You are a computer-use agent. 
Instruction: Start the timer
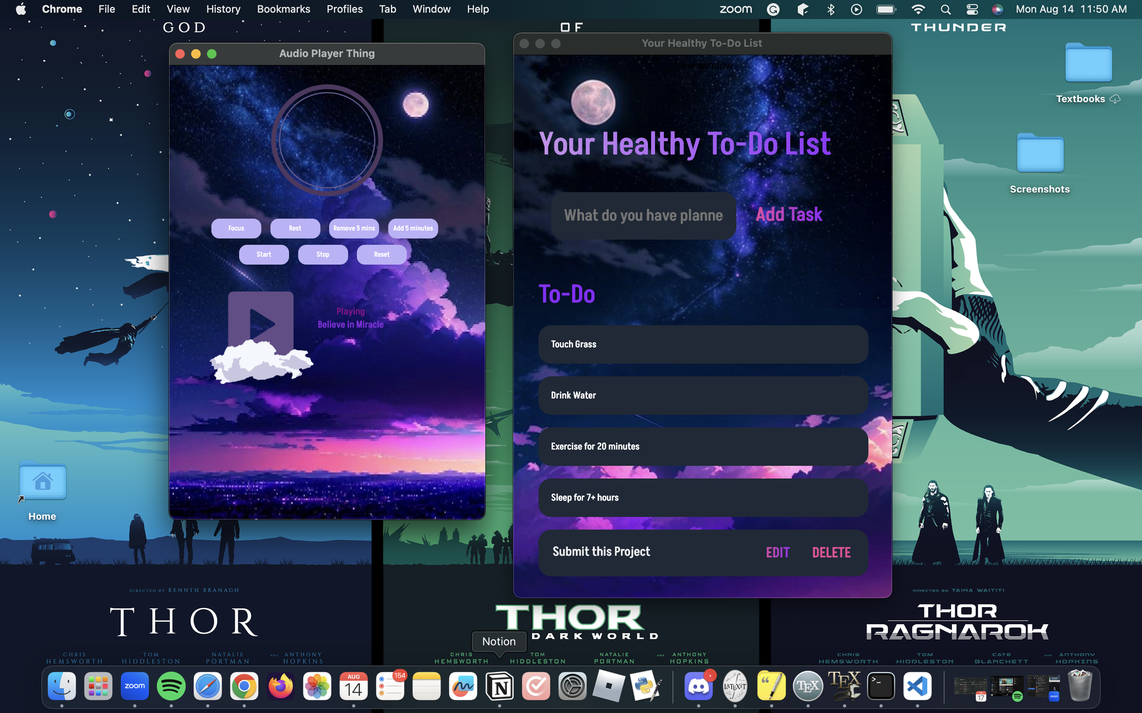pyautogui.click(x=264, y=254)
